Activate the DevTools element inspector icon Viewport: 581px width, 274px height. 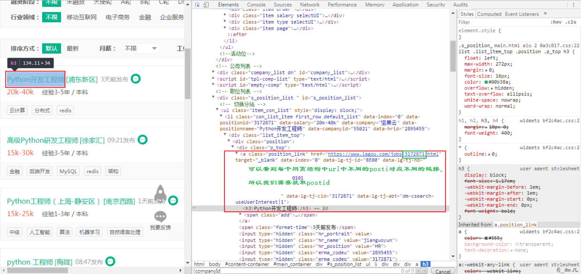197,5
